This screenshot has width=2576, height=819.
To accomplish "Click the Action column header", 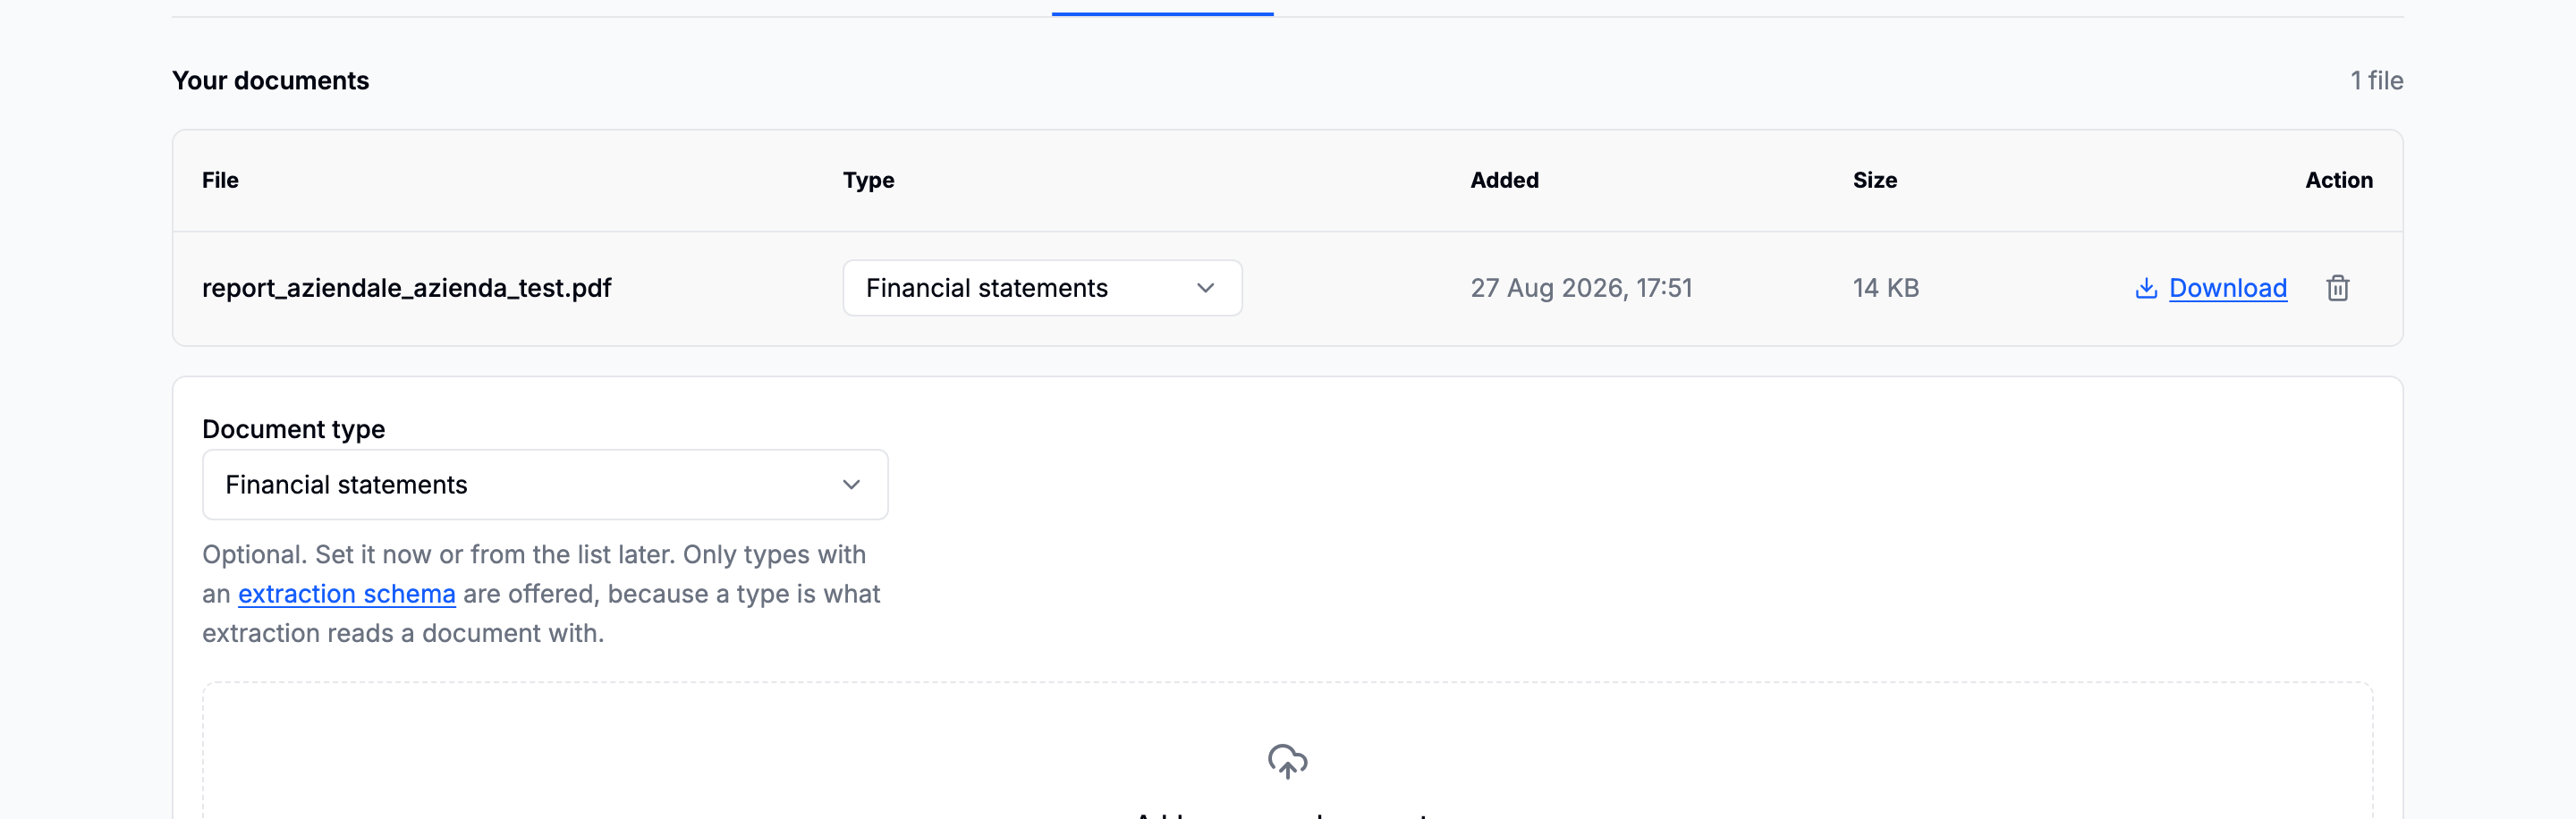I will 2338,180.
